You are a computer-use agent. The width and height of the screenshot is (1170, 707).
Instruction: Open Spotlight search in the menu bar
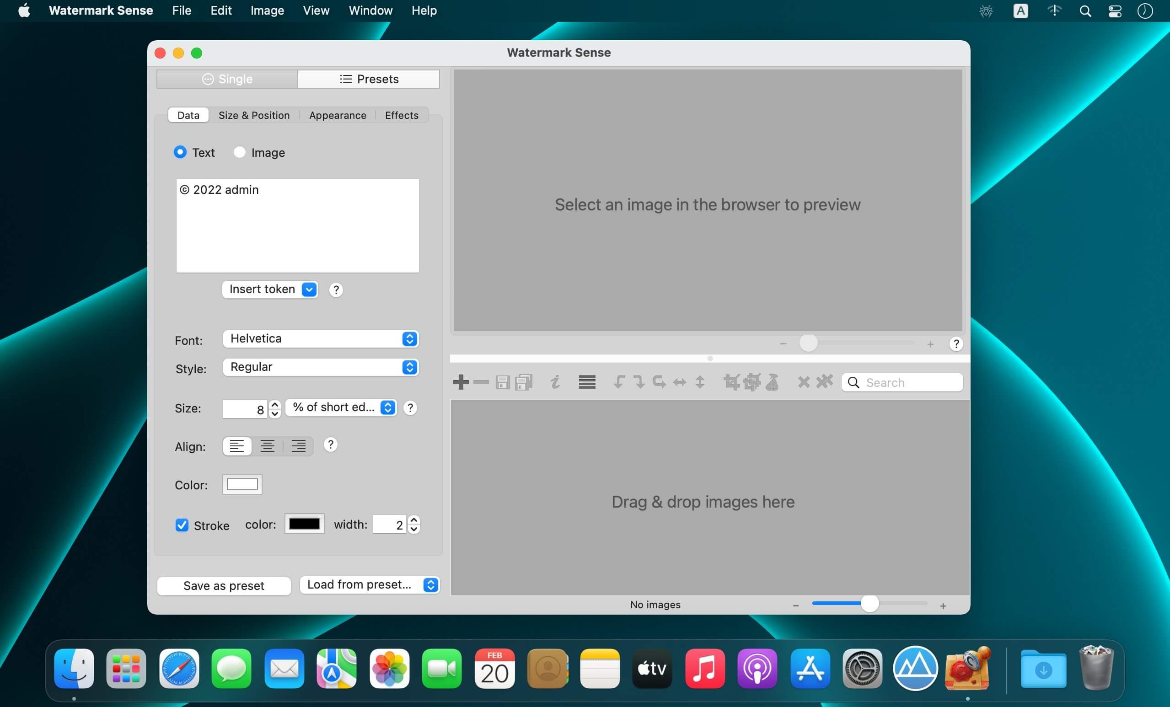pos(1085,11)
